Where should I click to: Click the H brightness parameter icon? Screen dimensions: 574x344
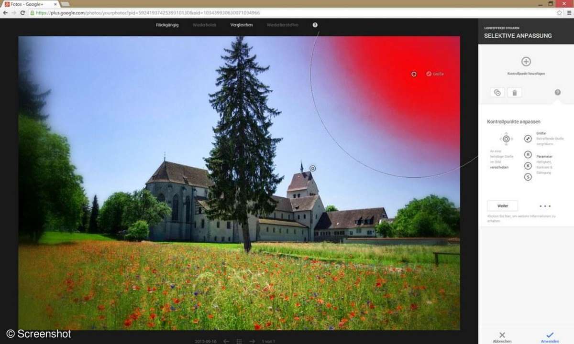pyautogui.click(x=528, y=154)
